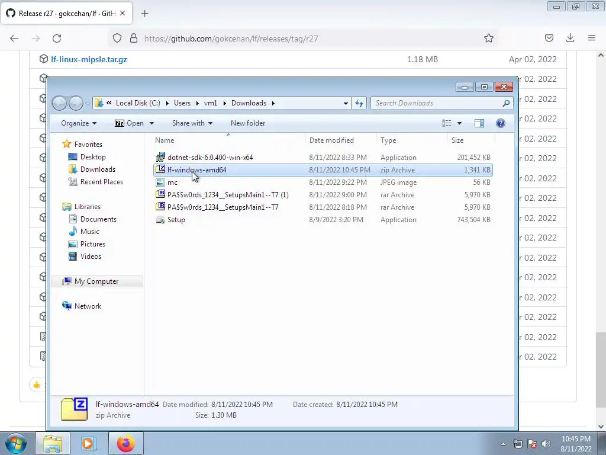Select Downloads in Favorites
Image resolution: width=606 pixels, height=455 pixels.
click(98, 169)
